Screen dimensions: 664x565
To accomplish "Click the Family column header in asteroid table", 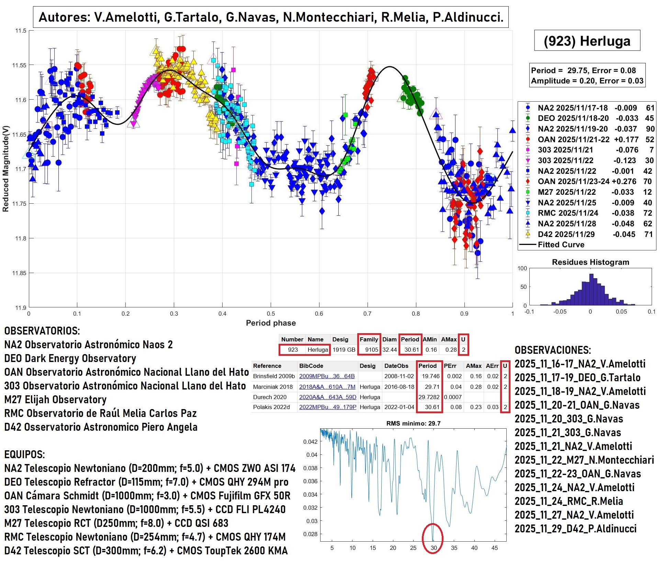I will click(x=369, y=339).
